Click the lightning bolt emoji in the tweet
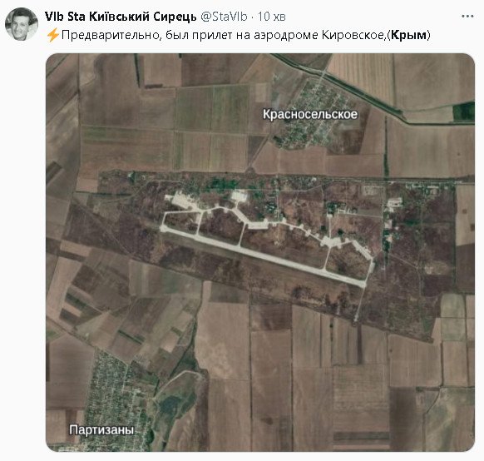Screen dimensions: 484x461 coord(52,35)
